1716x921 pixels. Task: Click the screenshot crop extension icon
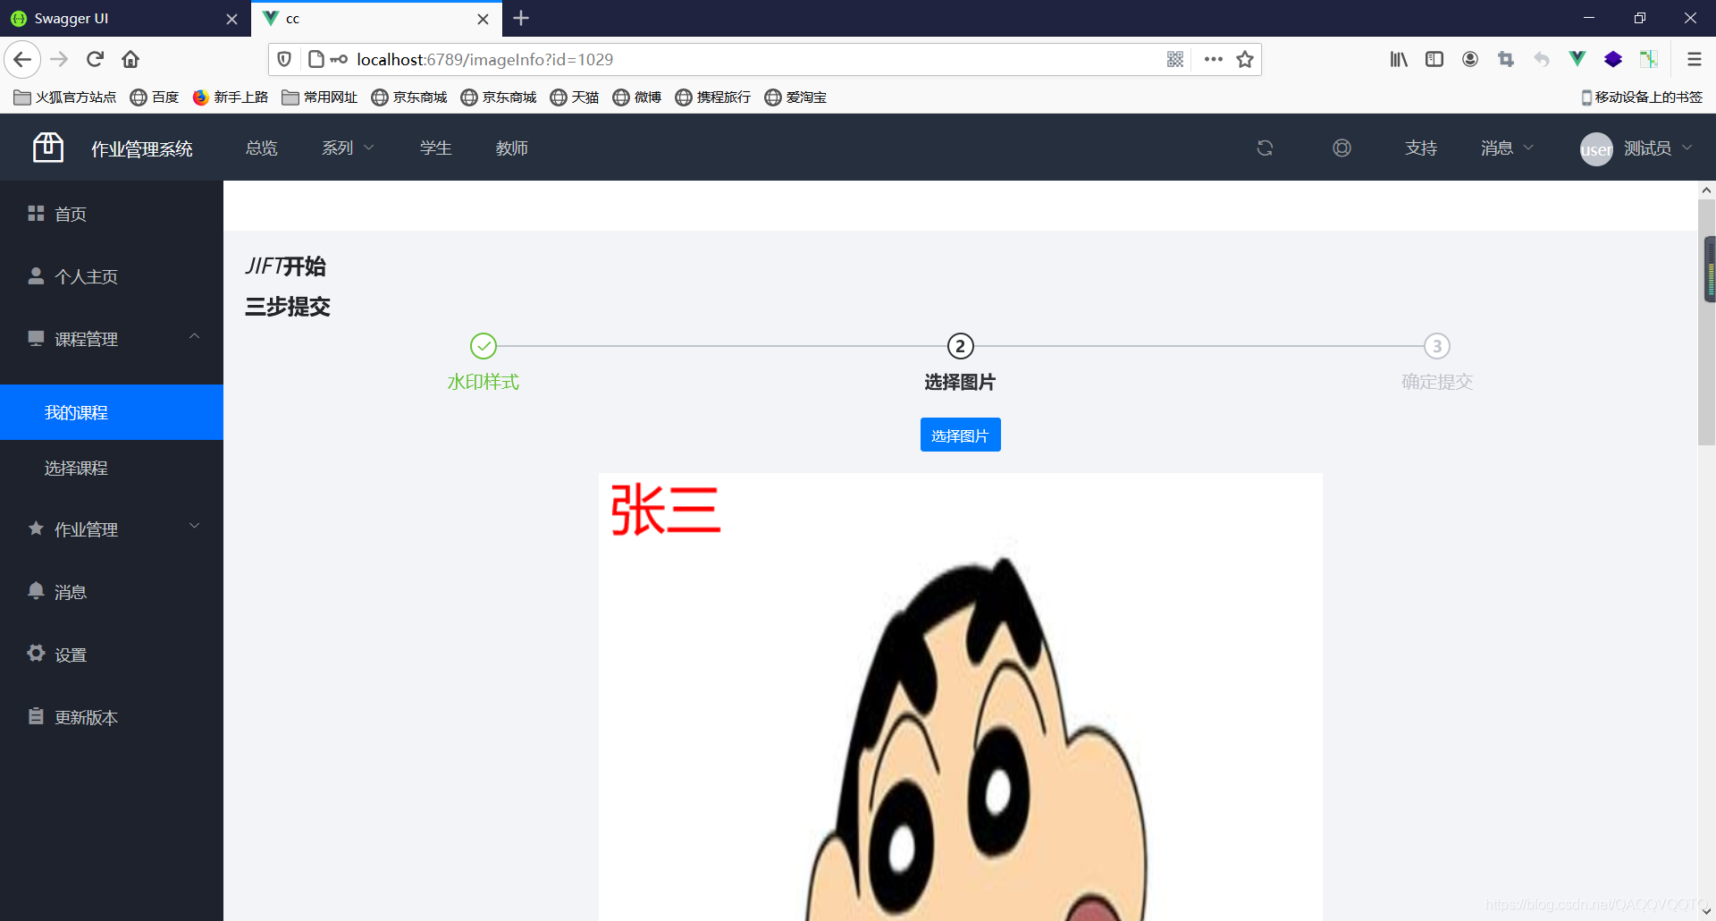click(x=1506, y=59)
